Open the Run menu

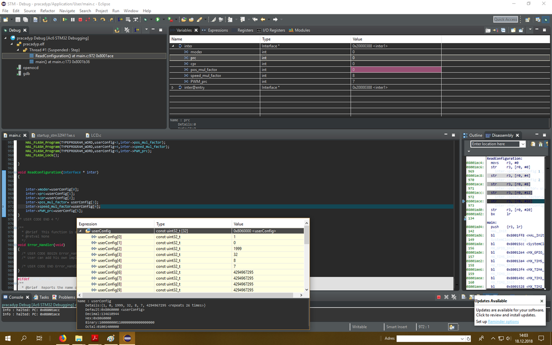point(116,11)
